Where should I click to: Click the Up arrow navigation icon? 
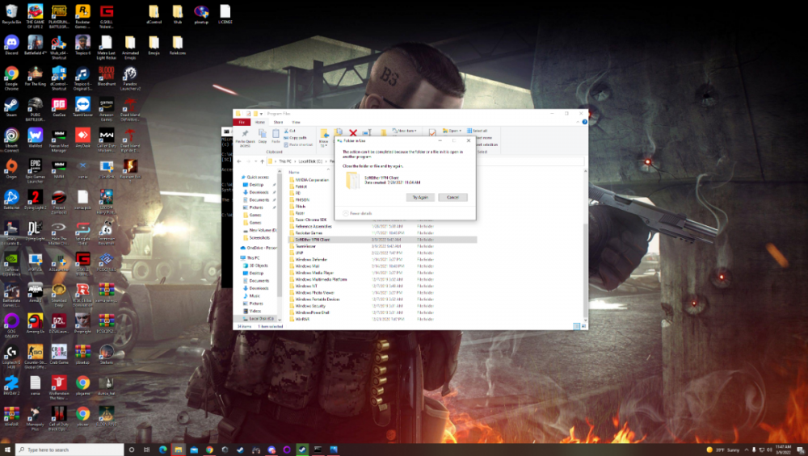pyautogui.click(x=261, y=161)
